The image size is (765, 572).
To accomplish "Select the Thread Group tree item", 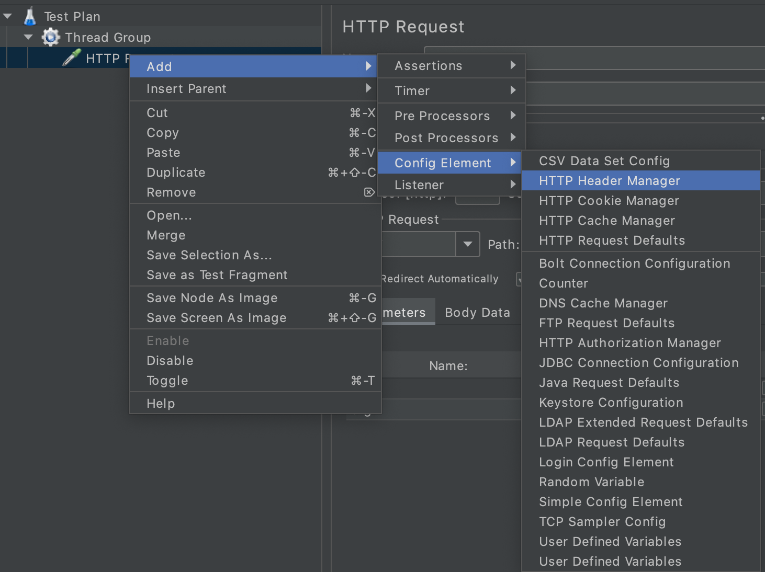I will point(108,37).
